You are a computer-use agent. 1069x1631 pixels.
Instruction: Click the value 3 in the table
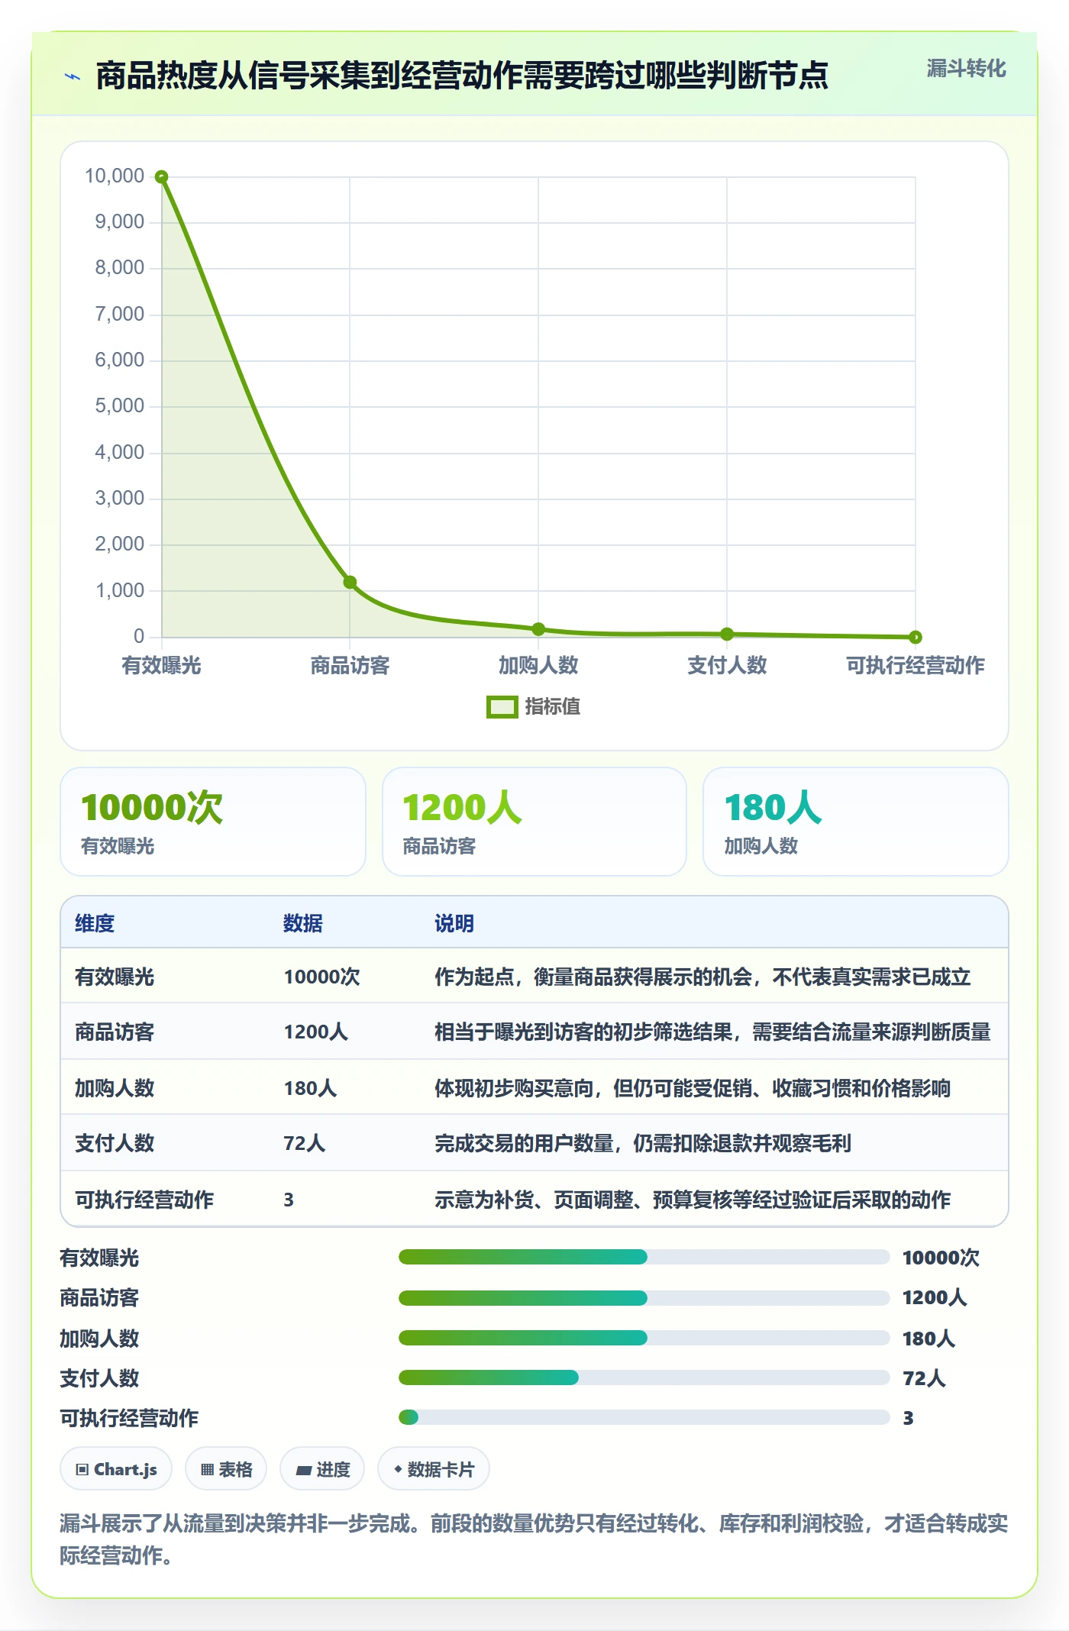coord(289,1200)
